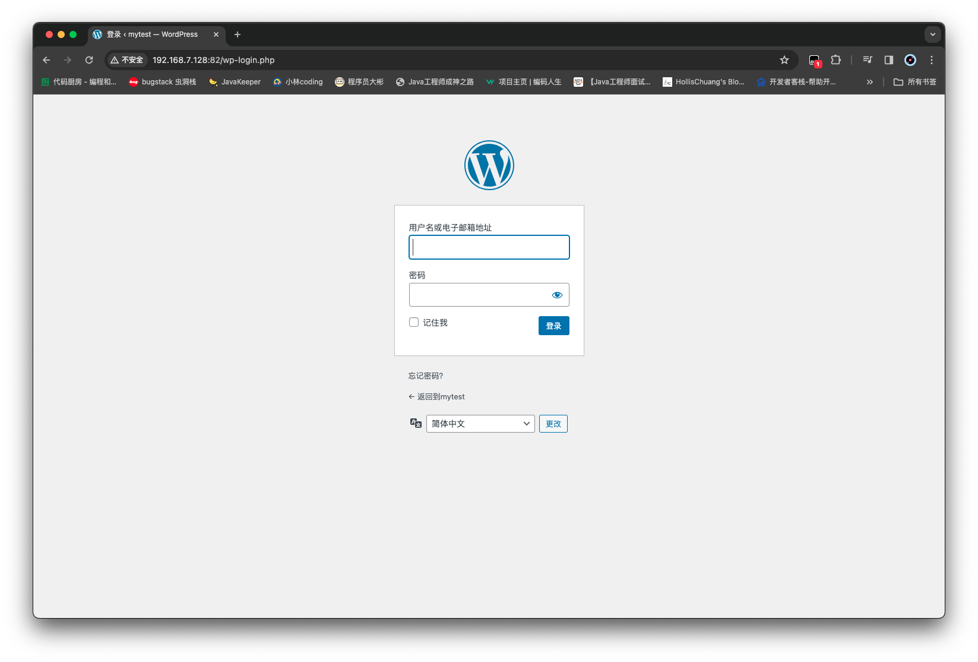Bookmark this page with the star icon
Image resolution: width=978 pixels, height=662 pixels.
[784, 60]
